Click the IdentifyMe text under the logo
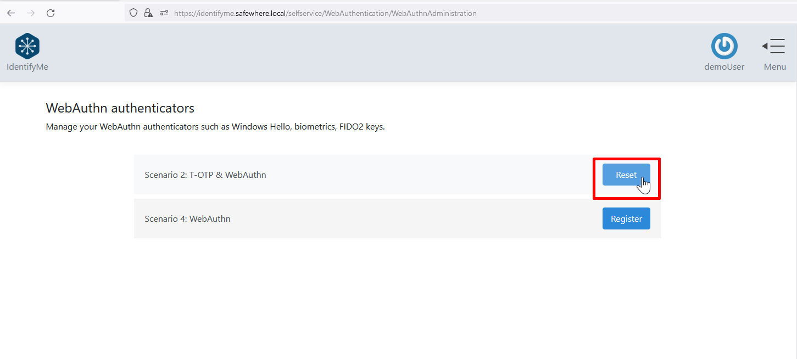Image resolution: width=797 pixels, height=359 pixels. [x=27, y=67]
